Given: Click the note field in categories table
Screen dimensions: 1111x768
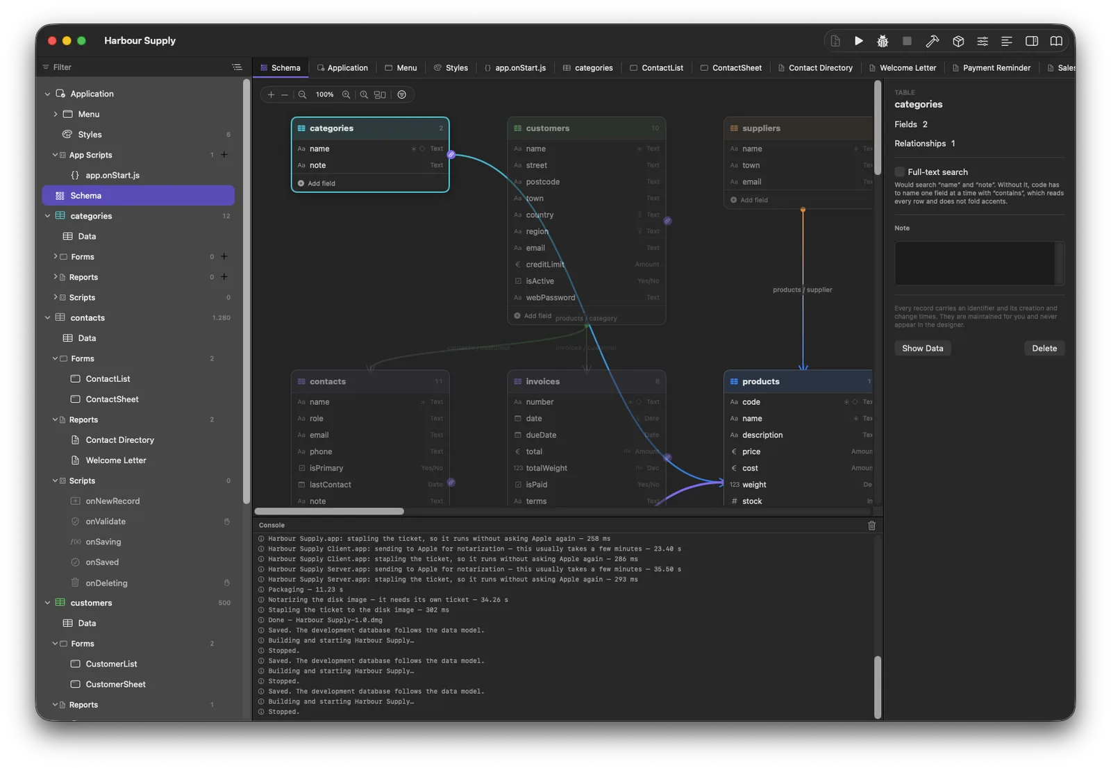Looking at the screenshot, I should pos(370,165).
